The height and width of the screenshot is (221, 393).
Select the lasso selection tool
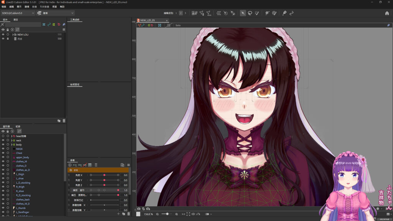click(250, 13)
